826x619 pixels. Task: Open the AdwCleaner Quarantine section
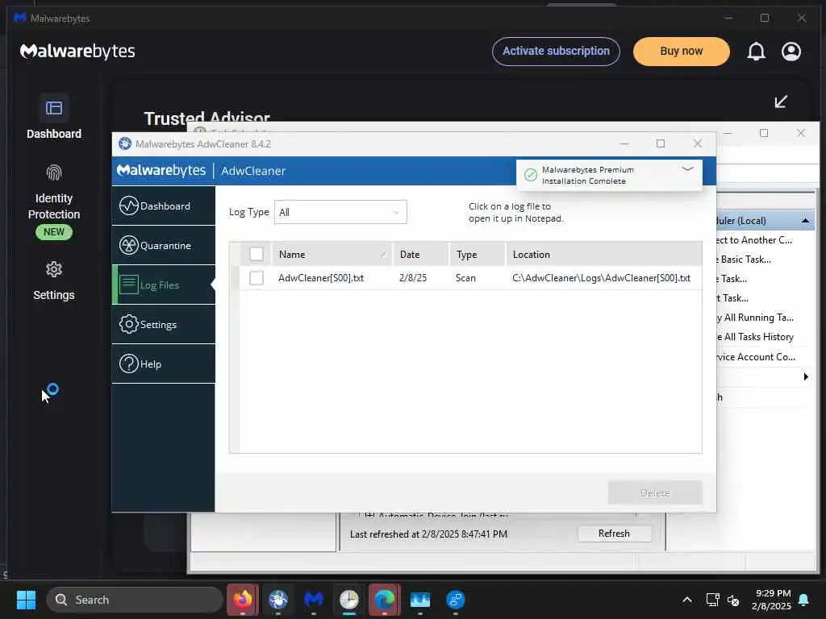(x=163, y=245)
